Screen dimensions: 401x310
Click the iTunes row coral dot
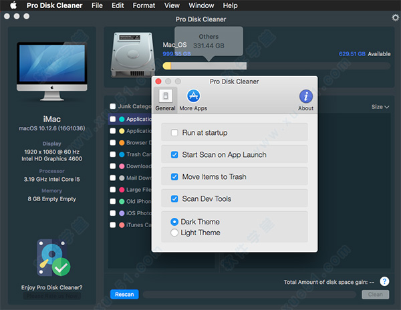pyautogui.click(x=122, y=225)
